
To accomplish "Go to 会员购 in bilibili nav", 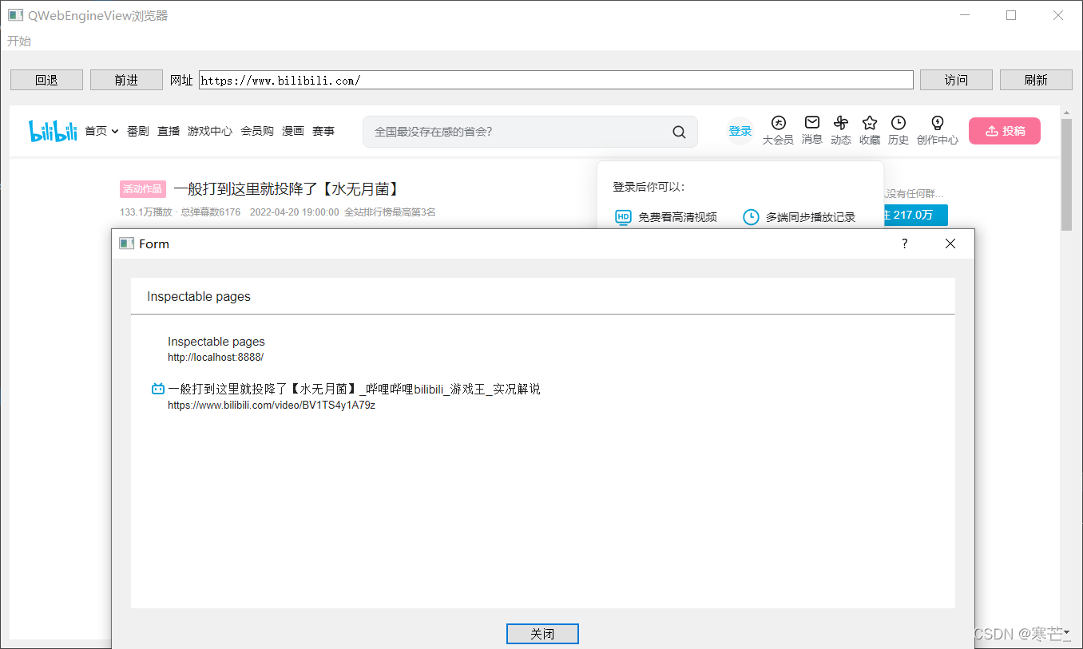I will [257, 131].
